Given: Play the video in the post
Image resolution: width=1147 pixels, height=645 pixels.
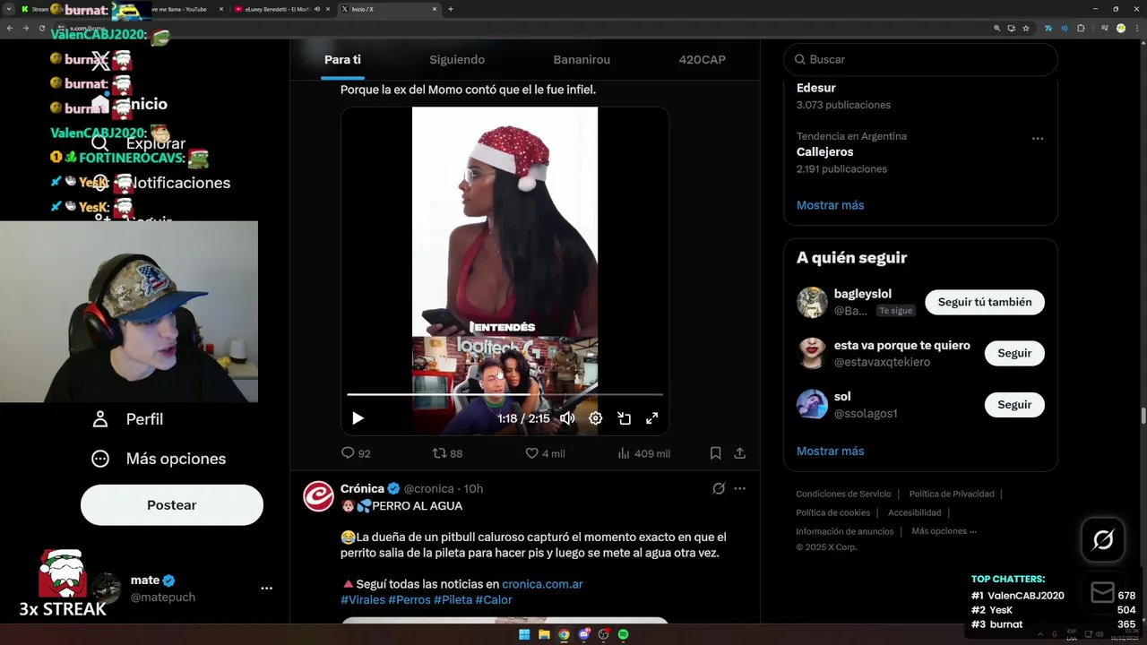Looking at the screenshot, I should tap(358, 418).
